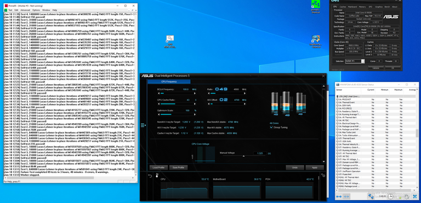
Task: Switch to the Bench tab in CPU-Z
Action: click(x=387, y=7)
